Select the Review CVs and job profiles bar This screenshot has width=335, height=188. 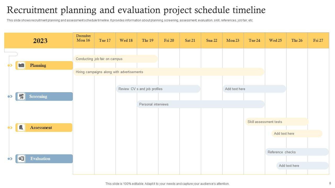point(158,89)
